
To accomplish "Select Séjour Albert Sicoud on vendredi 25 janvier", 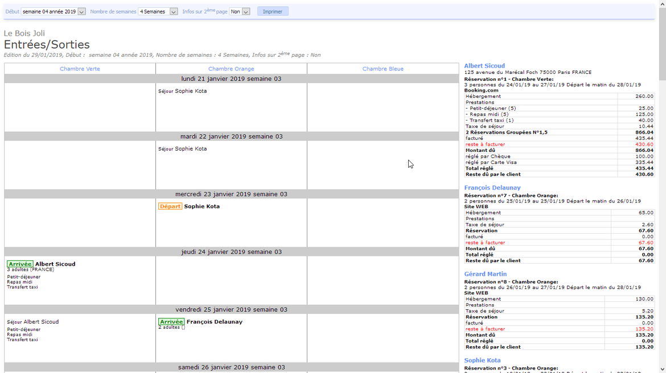I will pyautogui.click(x=33, y=322).
